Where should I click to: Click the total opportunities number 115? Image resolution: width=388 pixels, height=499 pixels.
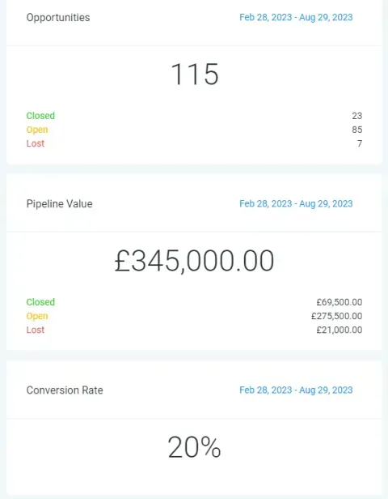tap(194, 75)
